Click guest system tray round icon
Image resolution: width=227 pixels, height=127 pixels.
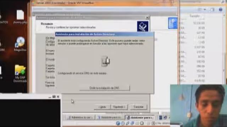(x=165, y=117)
